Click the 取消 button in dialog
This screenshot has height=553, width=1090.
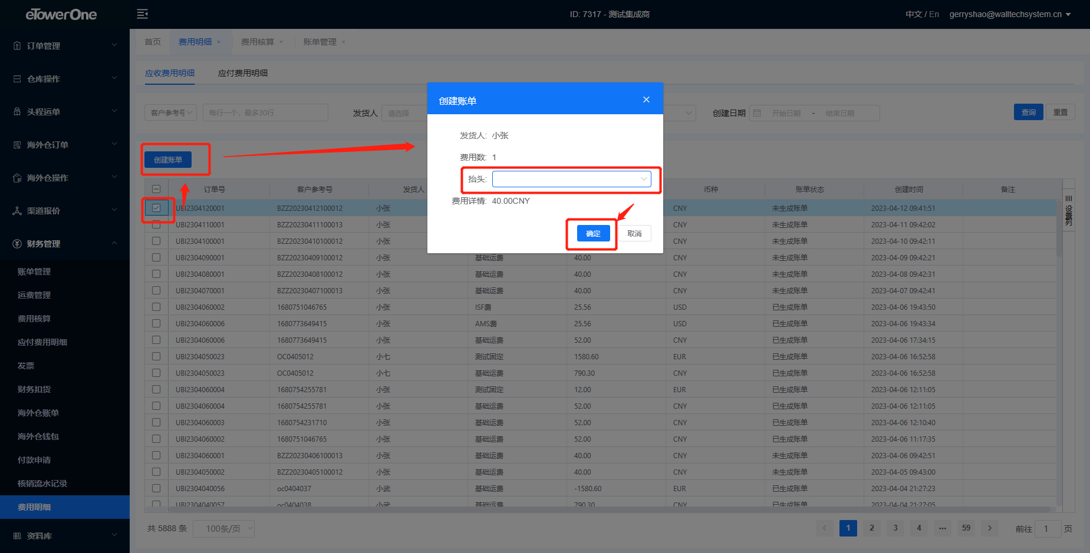pyautogui.click(x=634, y=234)
